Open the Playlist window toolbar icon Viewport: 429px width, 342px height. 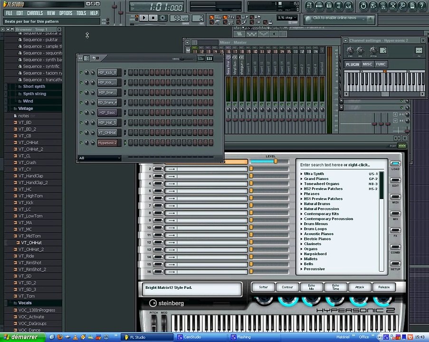click(x=309, y=6)
